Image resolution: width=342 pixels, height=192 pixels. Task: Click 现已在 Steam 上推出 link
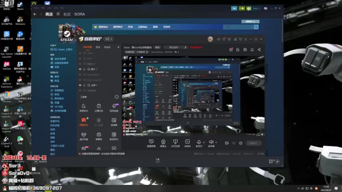point(61,49)
